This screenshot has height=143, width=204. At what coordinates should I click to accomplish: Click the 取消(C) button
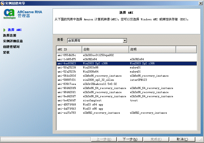click(x=182, y=139)
